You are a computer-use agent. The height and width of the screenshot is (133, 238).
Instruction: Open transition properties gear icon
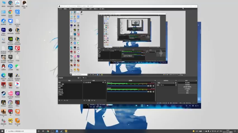tap(176, 83)
